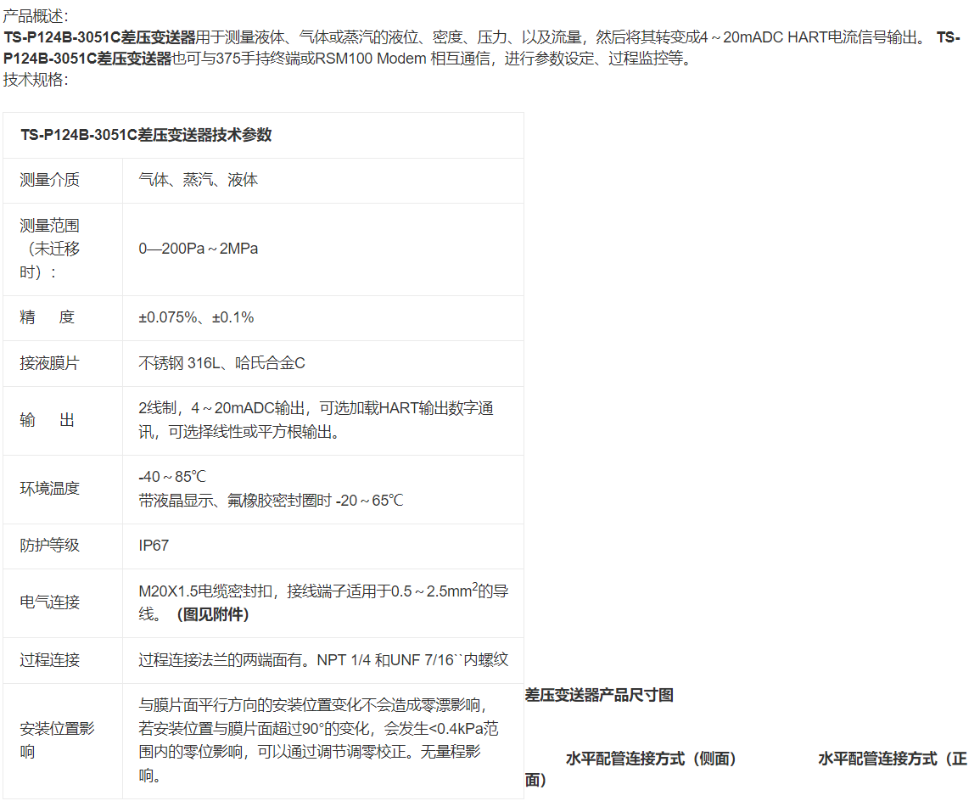Screen dimensions: 980x801
Task: Select the '电气连接' row label
Action: [49, 602]
